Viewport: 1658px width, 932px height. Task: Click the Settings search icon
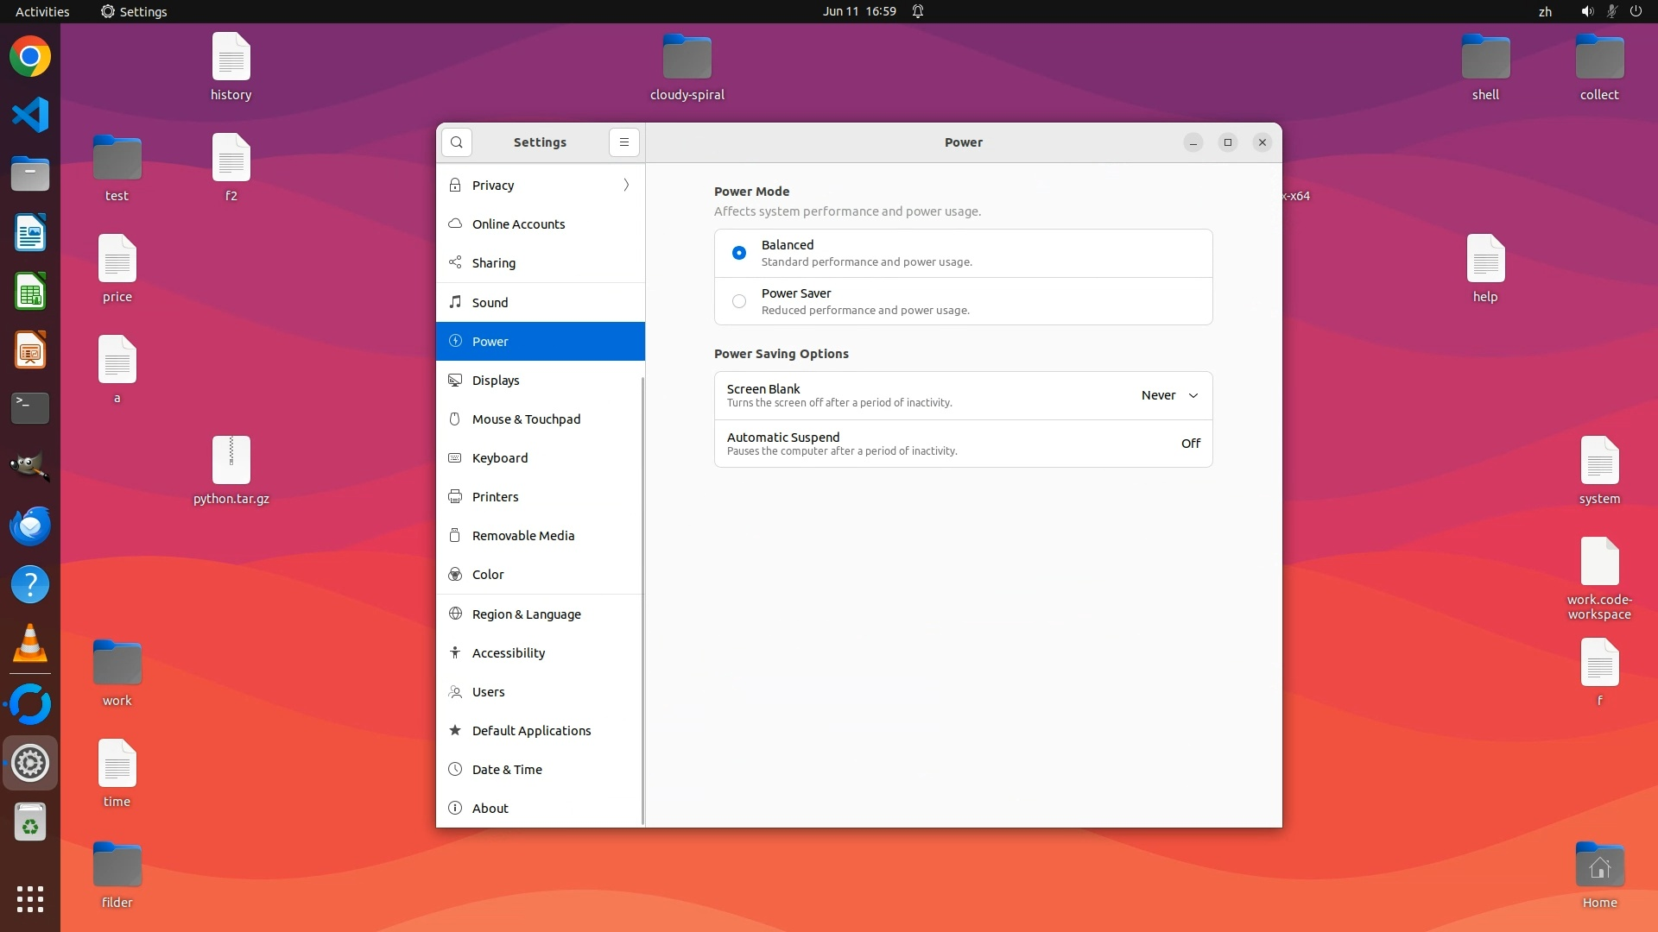tap(456, 142)
